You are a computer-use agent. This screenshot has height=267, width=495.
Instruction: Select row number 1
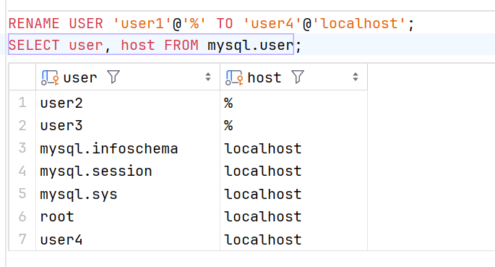[x=22, y=103]
